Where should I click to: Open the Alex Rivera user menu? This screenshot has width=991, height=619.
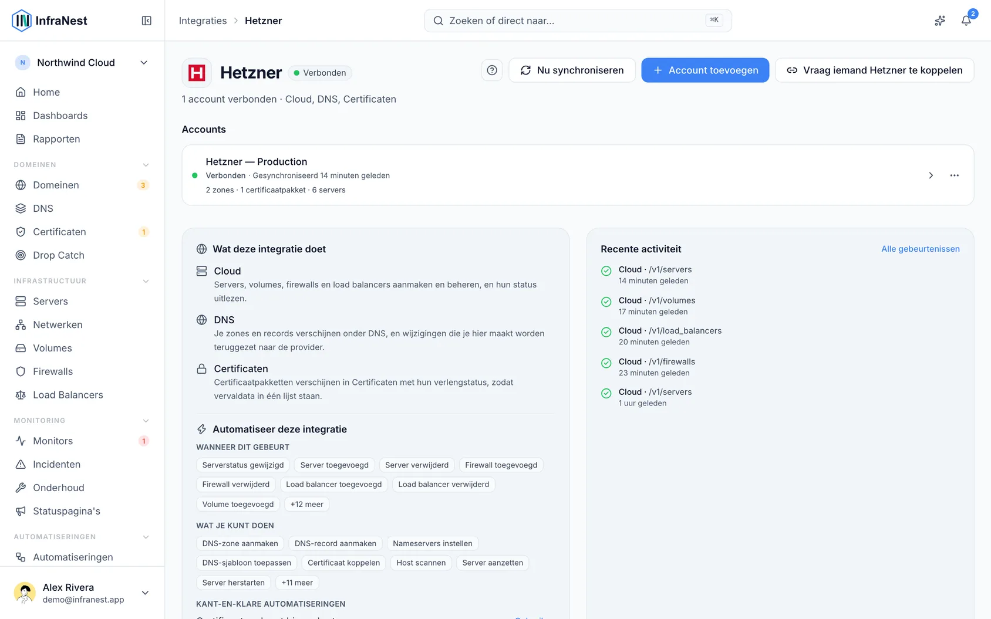pos(82,593)
